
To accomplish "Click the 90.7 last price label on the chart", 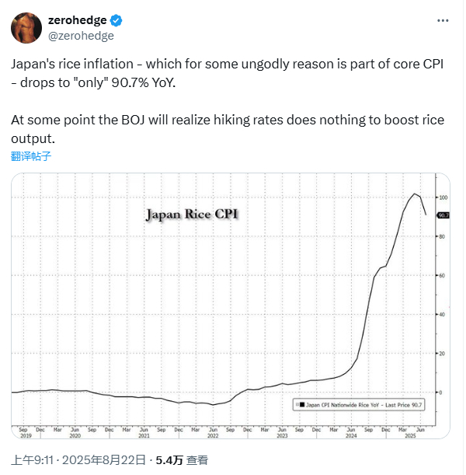I will [443, 215].
